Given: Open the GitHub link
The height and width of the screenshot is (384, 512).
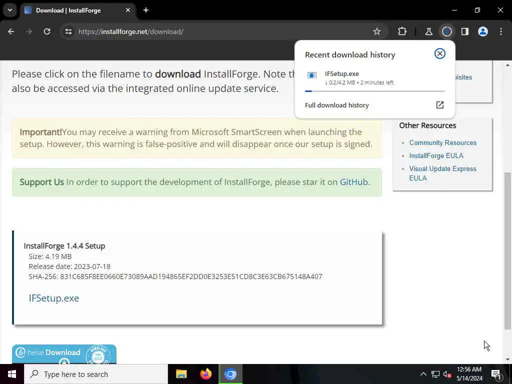Looking at the screenshot, I should [353, 182].
